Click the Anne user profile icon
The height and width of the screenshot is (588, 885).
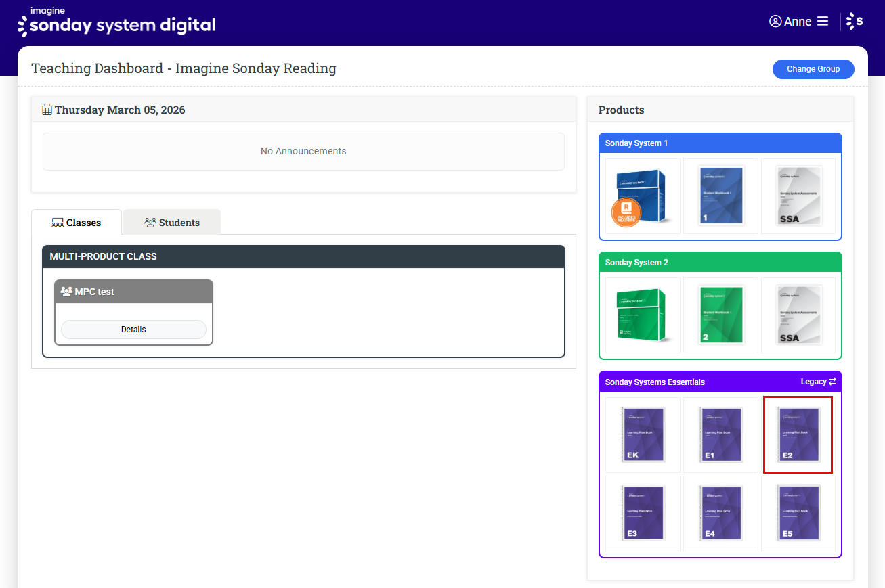(x=775, y=22)
